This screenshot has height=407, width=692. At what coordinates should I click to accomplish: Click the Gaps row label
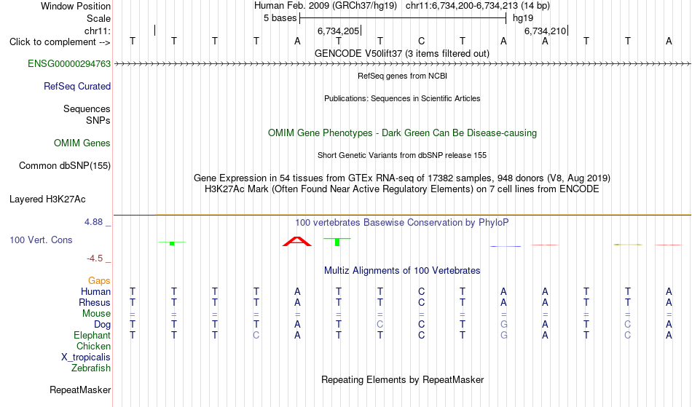point(99,280)
